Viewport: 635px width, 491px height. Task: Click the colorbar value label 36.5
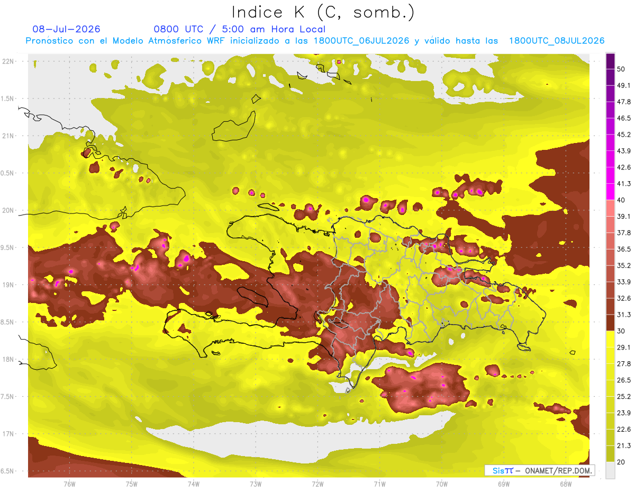pos(623,249)
